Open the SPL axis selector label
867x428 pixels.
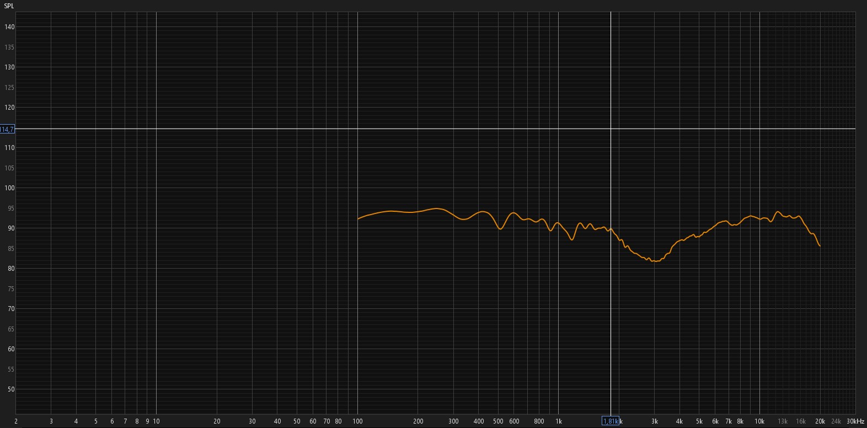click(9, 6)
